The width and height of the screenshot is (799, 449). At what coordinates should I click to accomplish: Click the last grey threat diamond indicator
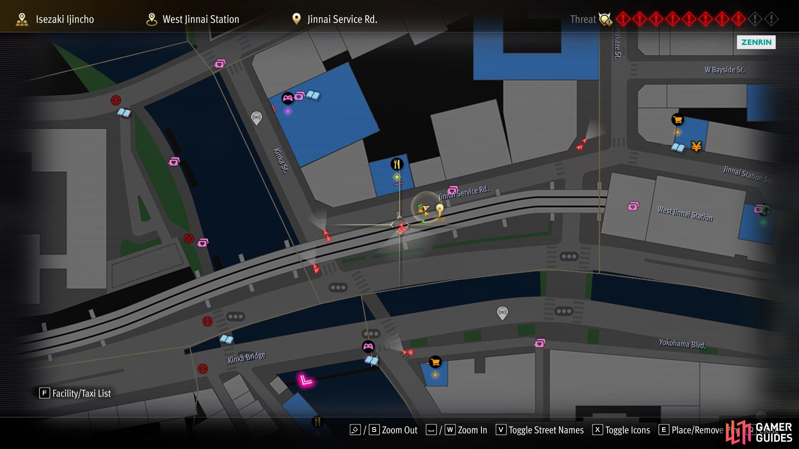click(771, 19)
